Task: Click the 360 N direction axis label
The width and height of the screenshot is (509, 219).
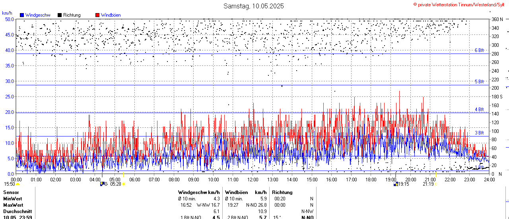Action: click(497, 19)
